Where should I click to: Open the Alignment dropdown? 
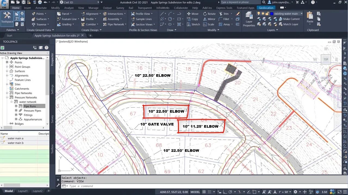pyautogui.click(x=91, y=14)
